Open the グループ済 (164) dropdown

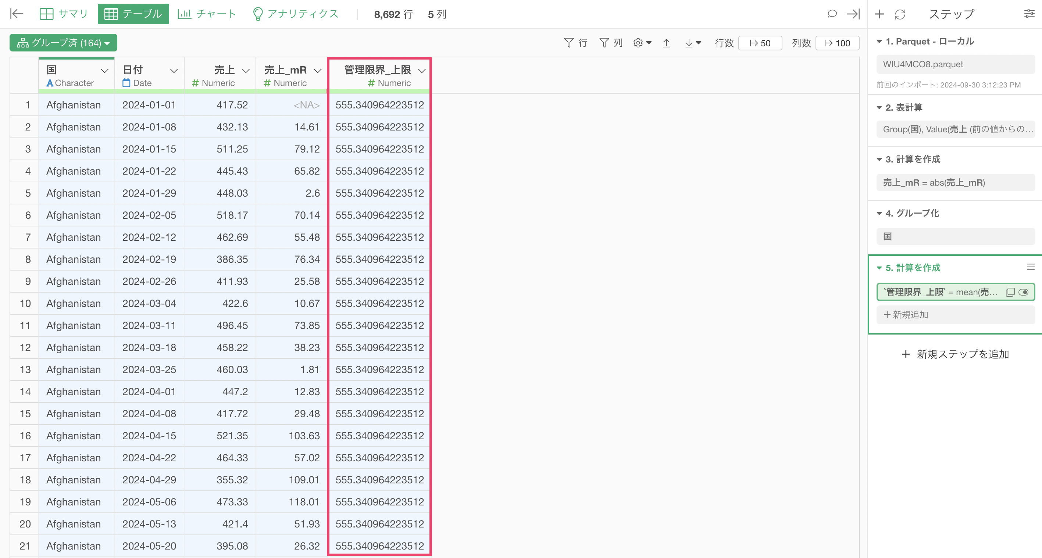64,43
